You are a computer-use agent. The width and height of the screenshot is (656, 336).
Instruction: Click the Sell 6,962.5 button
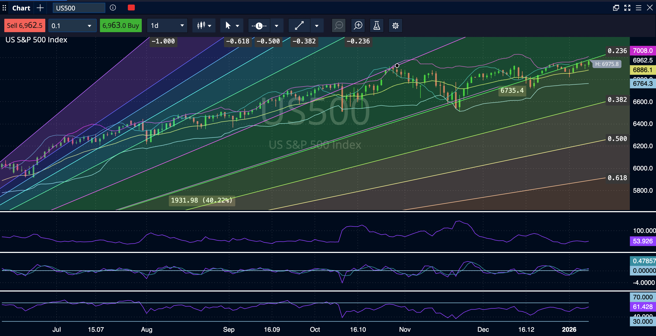point(24,25)
